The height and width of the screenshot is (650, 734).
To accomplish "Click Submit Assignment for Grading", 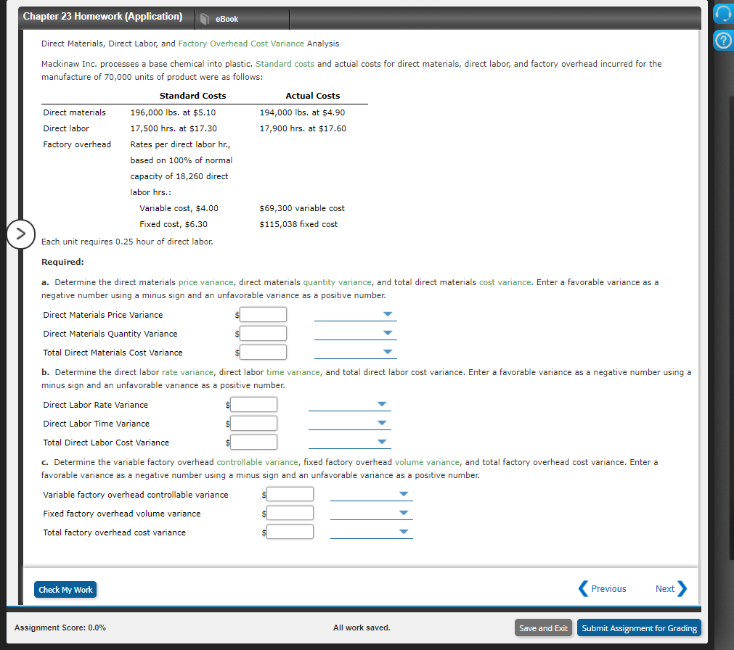I will tap(638, 628).
